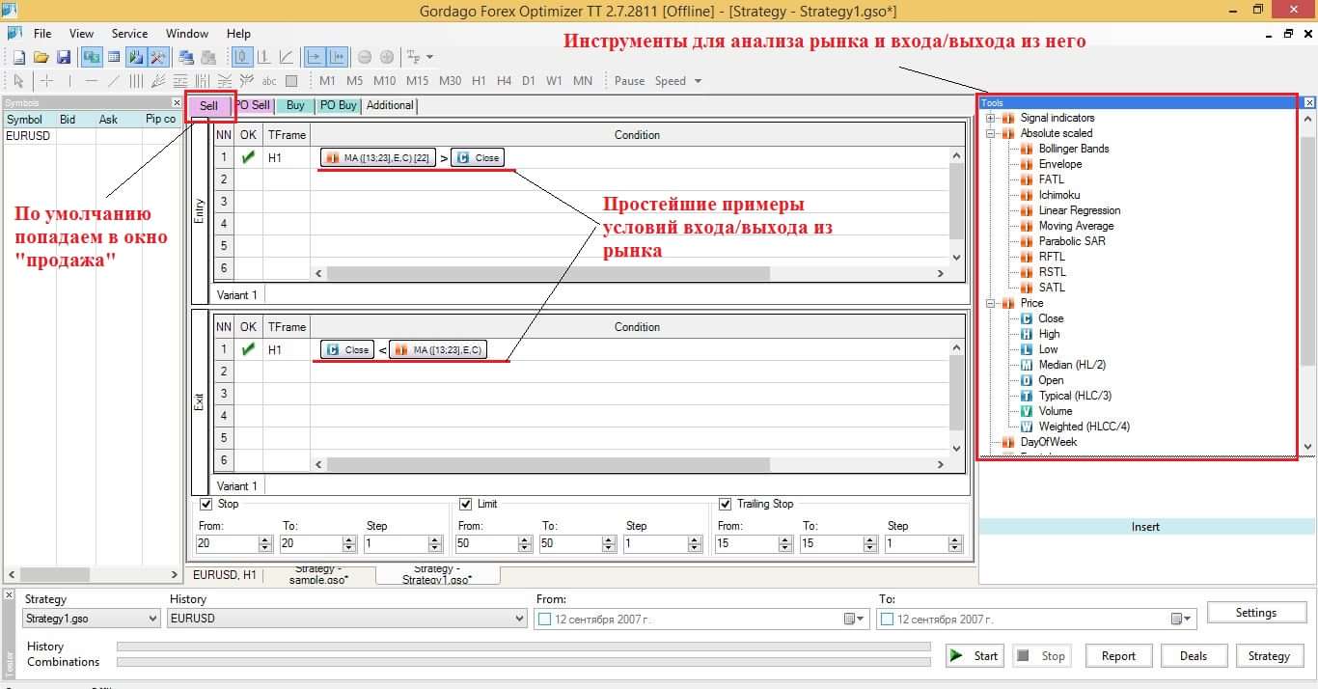This screenshot has width=1318, height=689.
Task: Collapse the Price tree node
Action: 991,303
